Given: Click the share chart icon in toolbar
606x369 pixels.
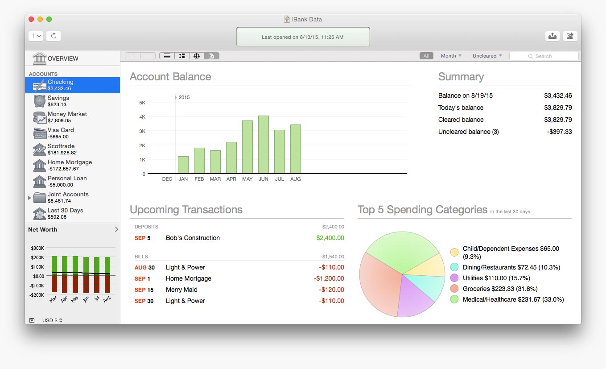Looking at the screenshot, I should click(570, 36).
